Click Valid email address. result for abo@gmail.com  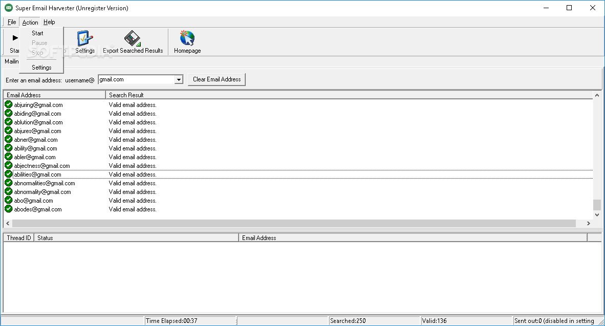pyautogui.click(x=133, y=200)
